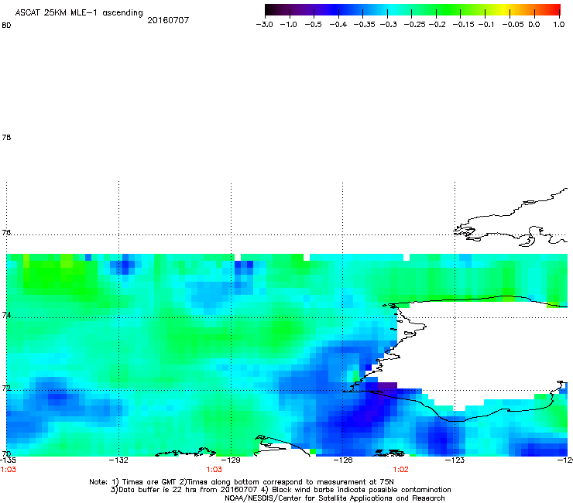Click the -0.15 color scale label
The image size is (573, 503).
(463, 25)
